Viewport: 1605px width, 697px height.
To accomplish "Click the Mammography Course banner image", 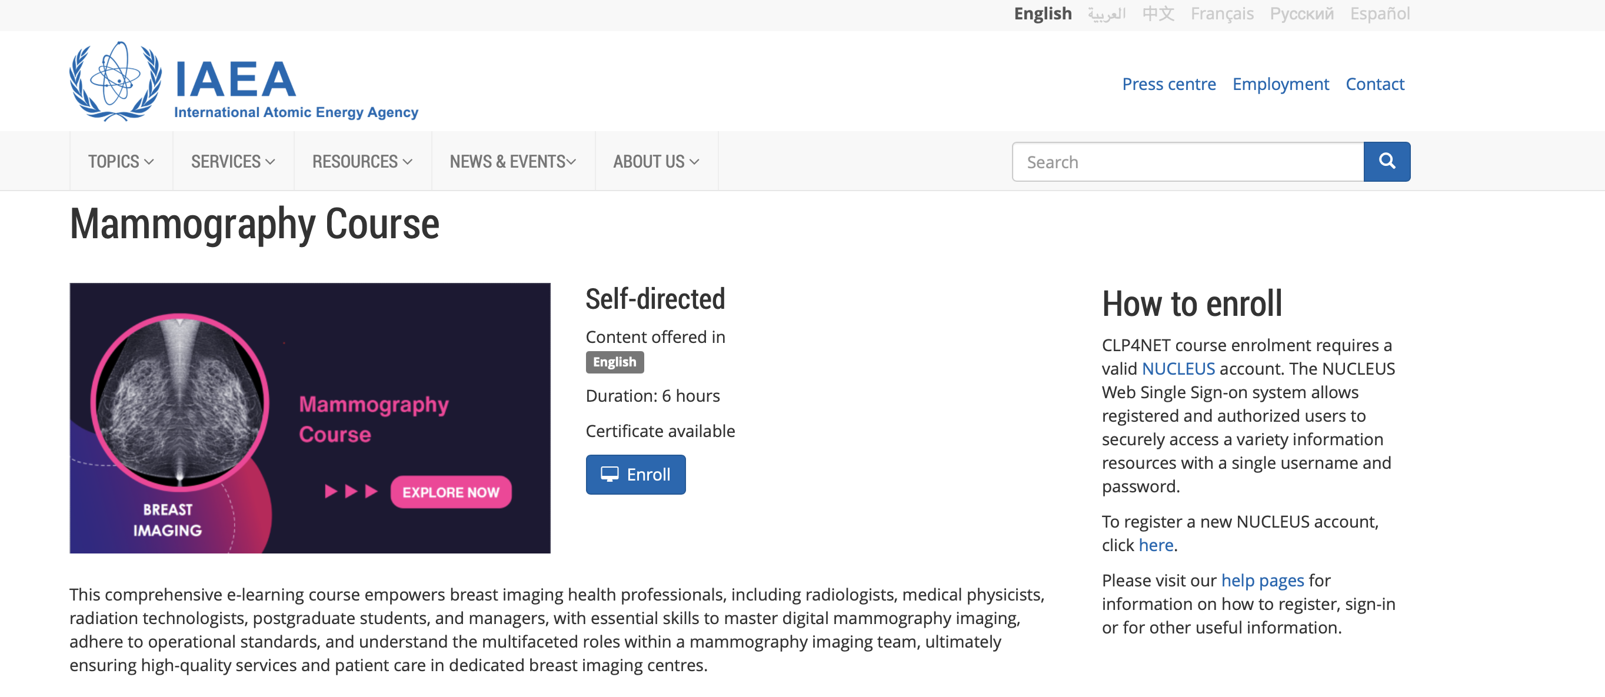I will pyautogui.click(x=309, y=418).
